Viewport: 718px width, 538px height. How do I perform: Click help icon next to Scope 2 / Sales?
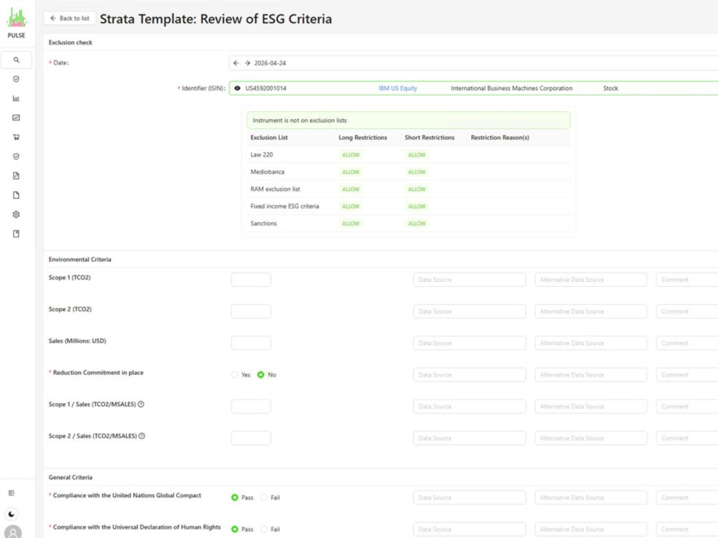[x=142, y=436]
